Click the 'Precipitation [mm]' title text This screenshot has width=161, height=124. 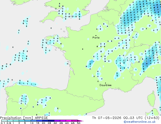click(x=16, y=118)
